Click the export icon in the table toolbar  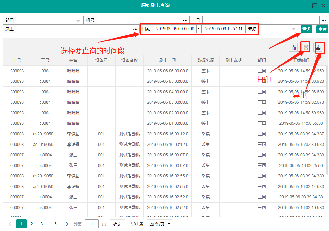[319, 47]
